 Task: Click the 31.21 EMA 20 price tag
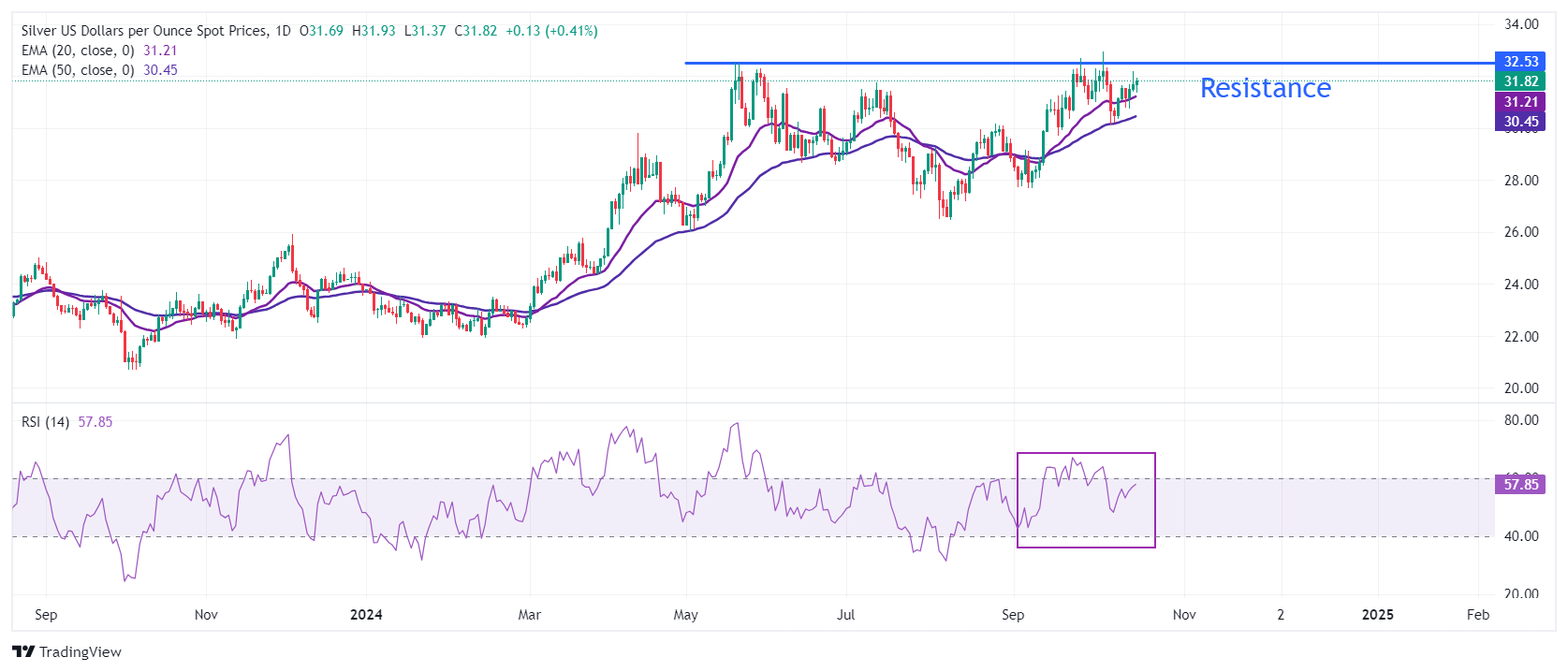pos(1520,102)
